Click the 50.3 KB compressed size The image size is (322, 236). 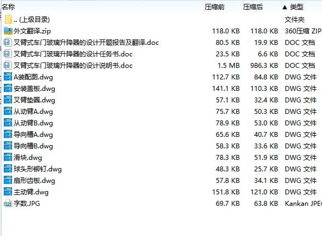pyautogui.click(x=266, y=111)
